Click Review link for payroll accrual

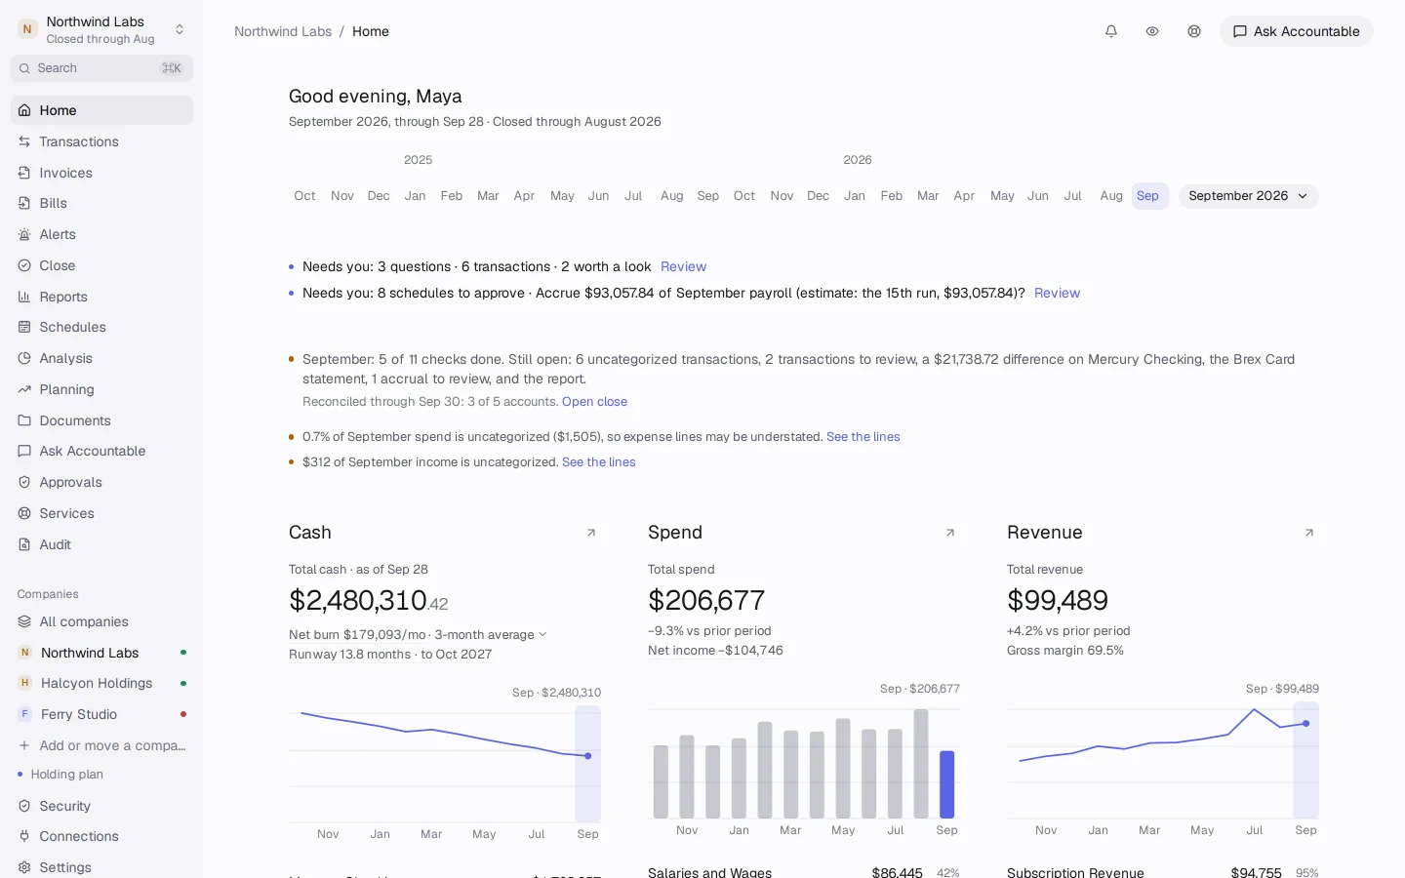click(1057, 293)
